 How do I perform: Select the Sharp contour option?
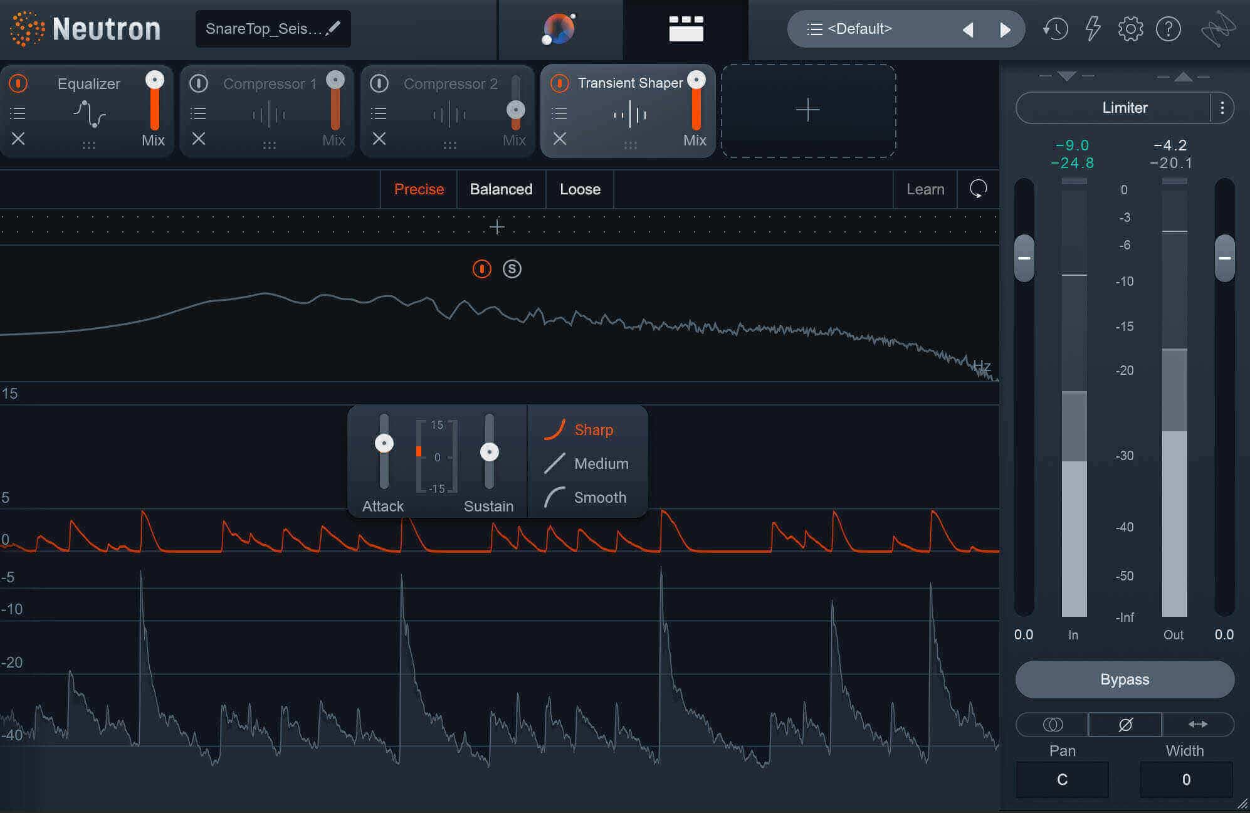(579, 429)
